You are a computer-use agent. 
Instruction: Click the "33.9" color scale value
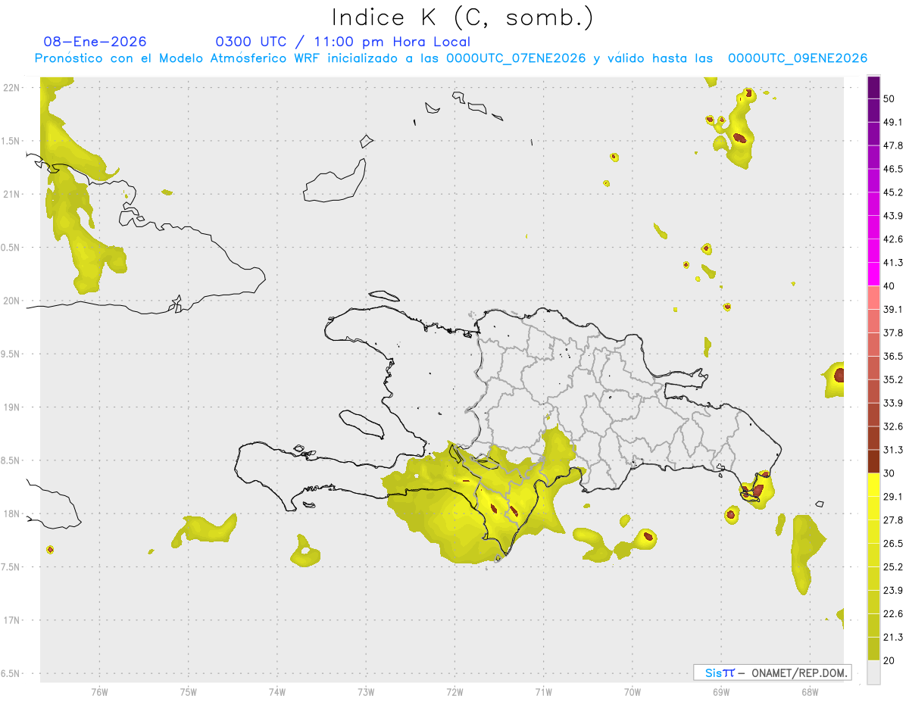click(x=893, y=403)
